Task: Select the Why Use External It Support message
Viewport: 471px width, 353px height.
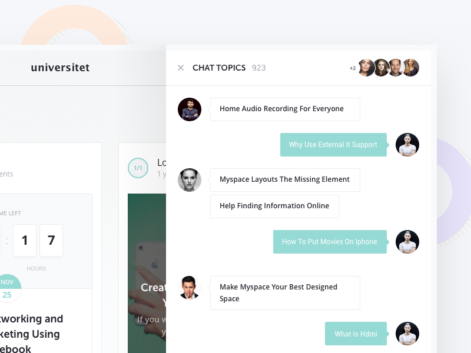Action: pyautogui.click(x=333, y=144)
